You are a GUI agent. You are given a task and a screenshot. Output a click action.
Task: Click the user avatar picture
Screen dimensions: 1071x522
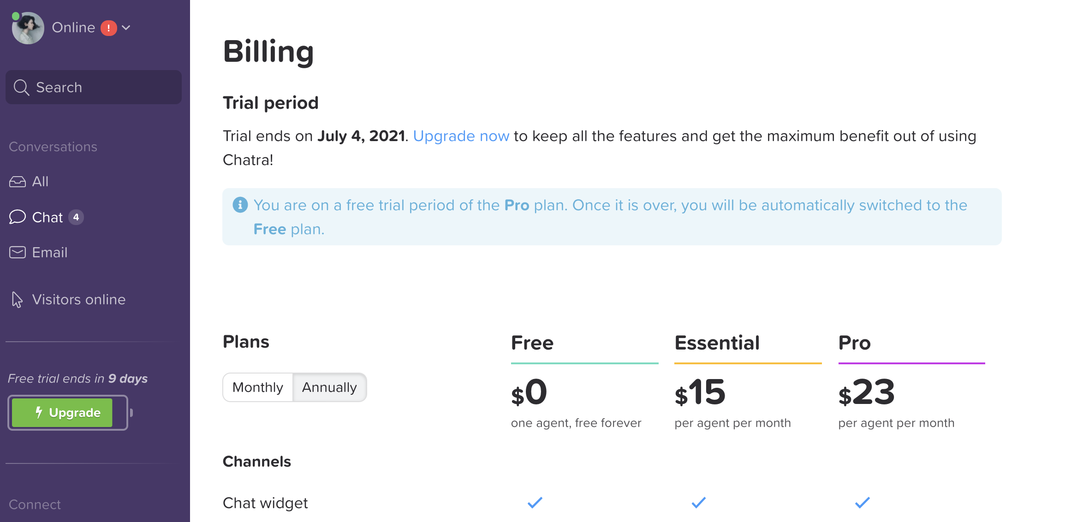coord(28,28)
